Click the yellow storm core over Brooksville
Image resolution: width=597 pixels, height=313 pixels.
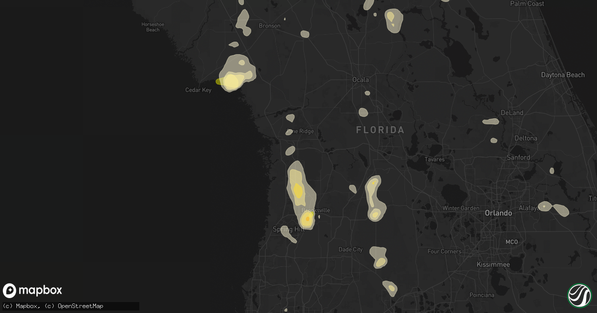point(307,218)
